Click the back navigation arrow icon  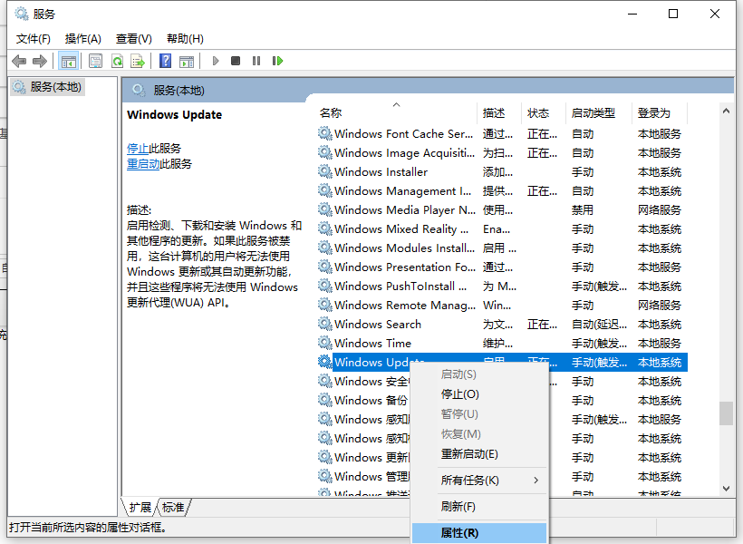tap(19, 60)
